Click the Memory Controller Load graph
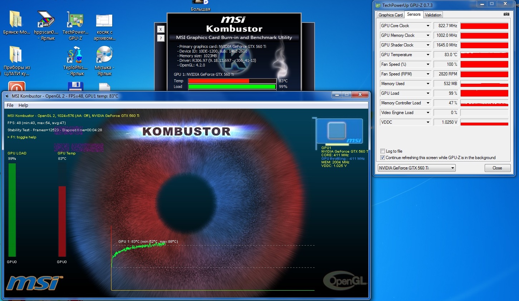Viewport: 519px width, 301px height. (x=484, y=103)
